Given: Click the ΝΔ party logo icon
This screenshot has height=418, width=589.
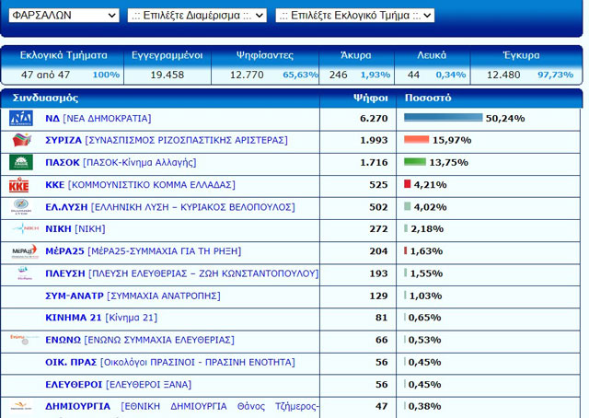Looking at the screenshot, I should tap(21, 119).
